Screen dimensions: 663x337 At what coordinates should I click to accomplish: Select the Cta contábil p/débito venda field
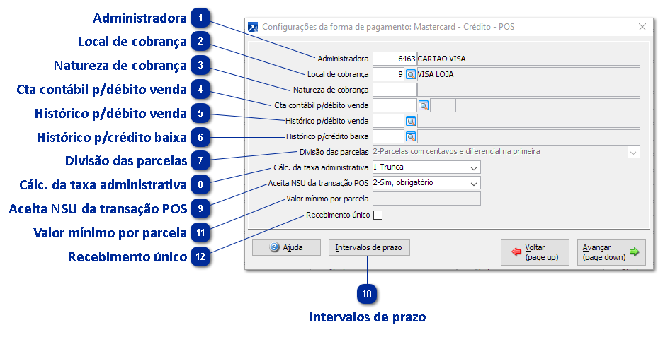tap(394, 105)
